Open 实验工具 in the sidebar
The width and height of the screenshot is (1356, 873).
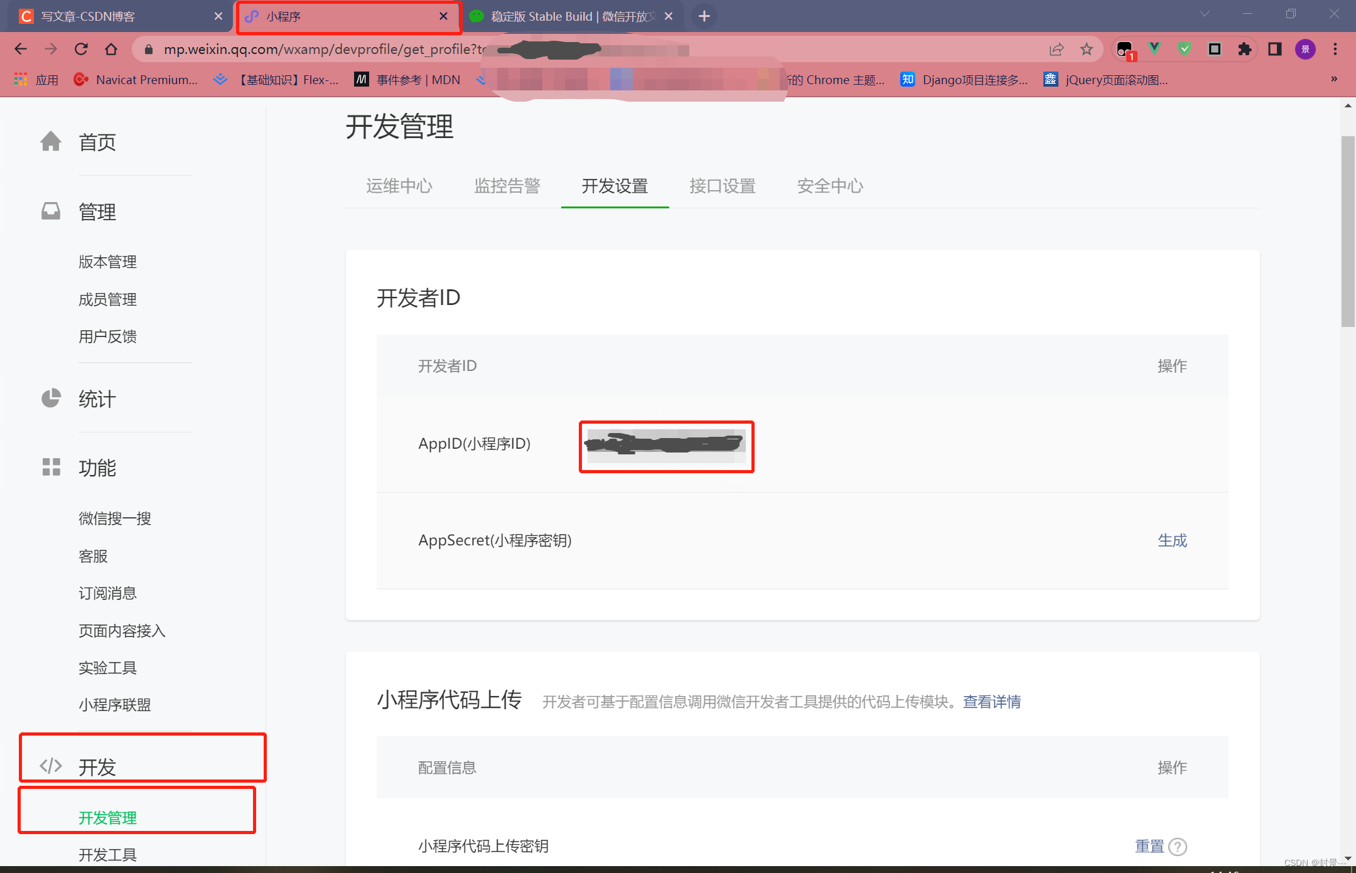point(107,668)
